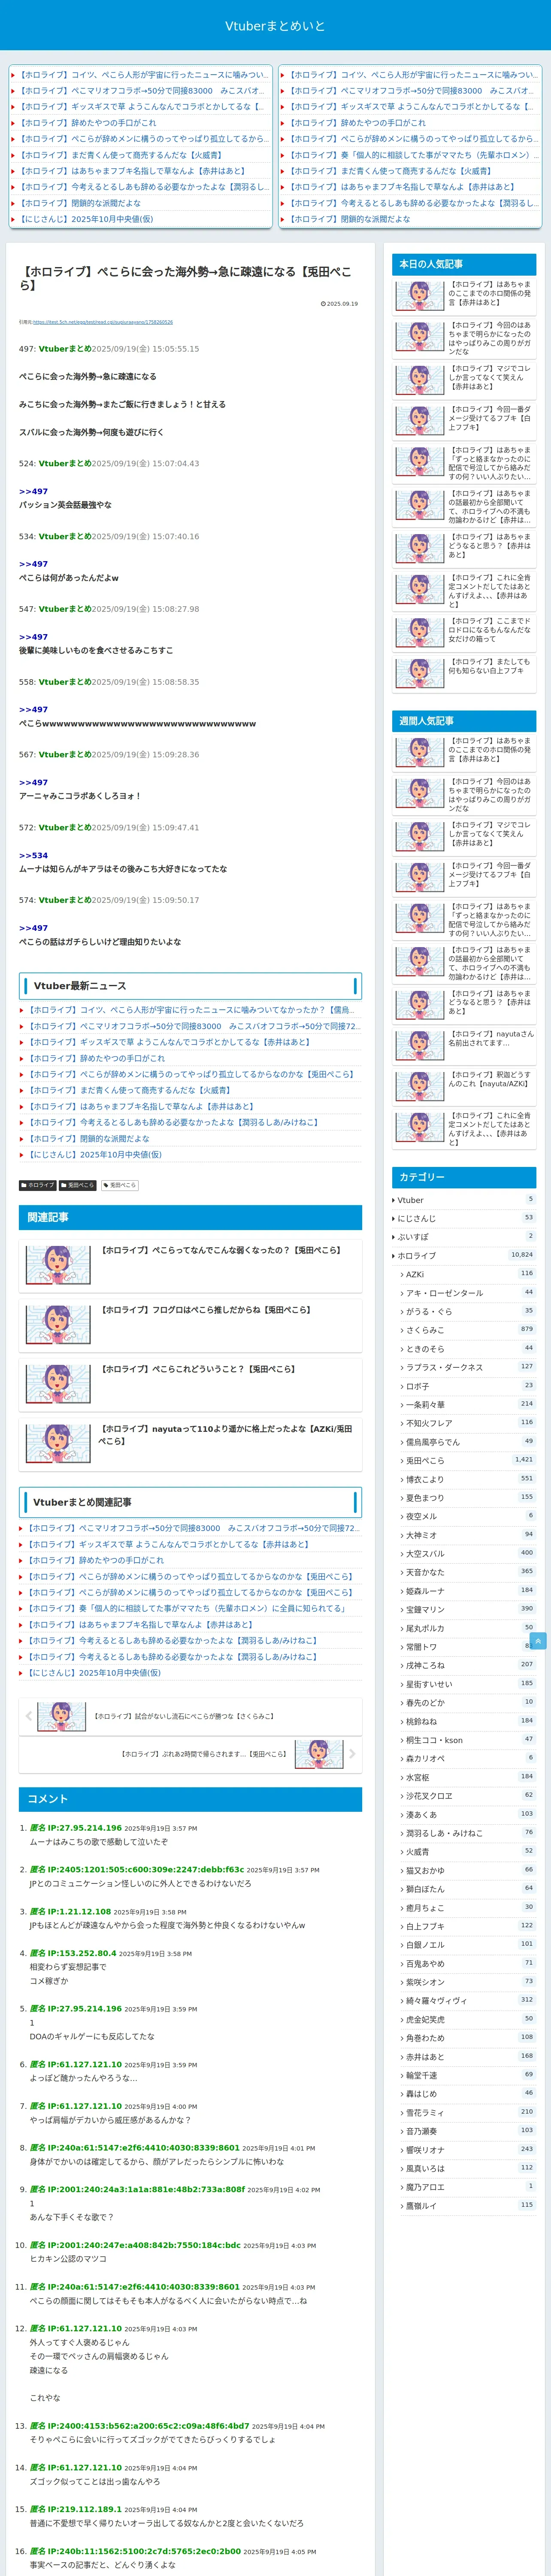Screen dimensions: 551x2576
Task: Open 最新ニュース link 辞めたやつの手口がこれ
Action: point(96,1058)
